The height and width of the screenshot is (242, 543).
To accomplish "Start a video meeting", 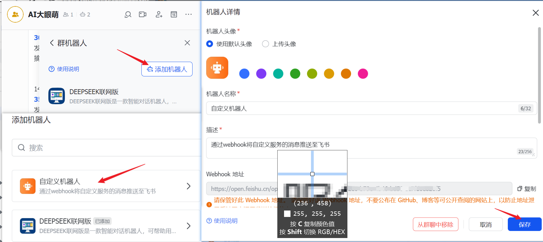I will pyautogui.click(x=143, y=14).
